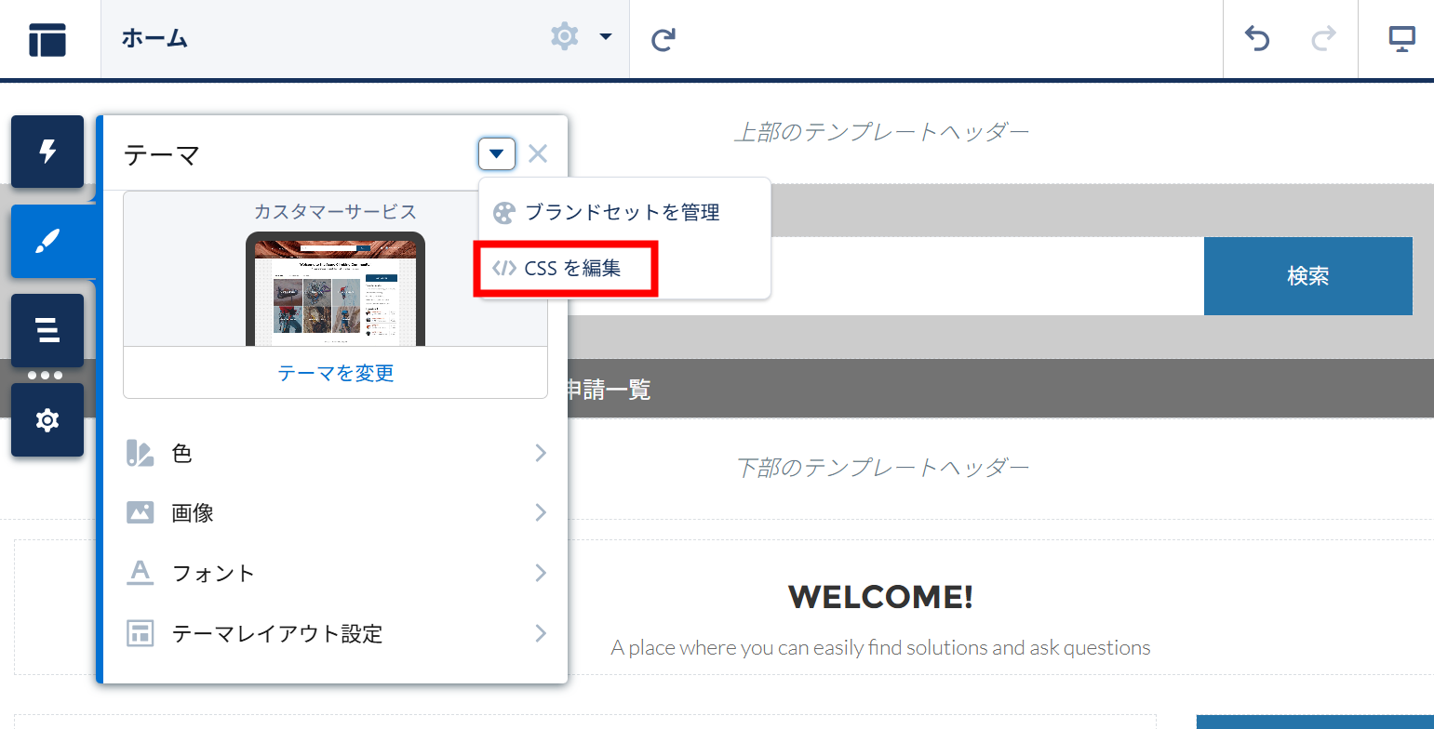The height and width of the screenshot is (729, 1434).
Task: Open desktop preview with the monitor icon
Action: point(1402,40)
